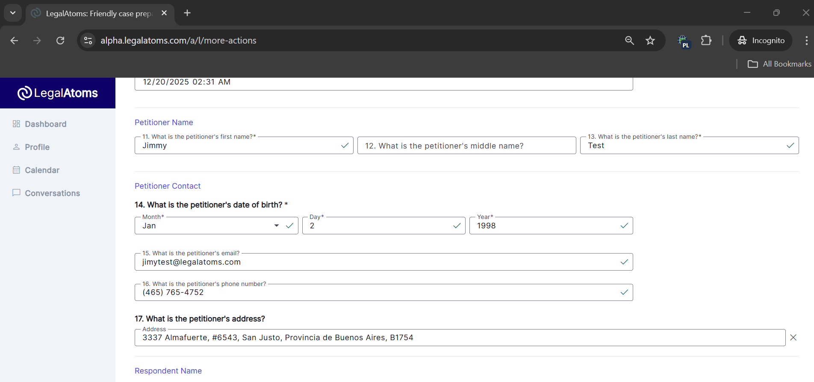This screenshot has width=814, height=382.
Task: Open the All Bookmarks folder
Action: point(779,64)
